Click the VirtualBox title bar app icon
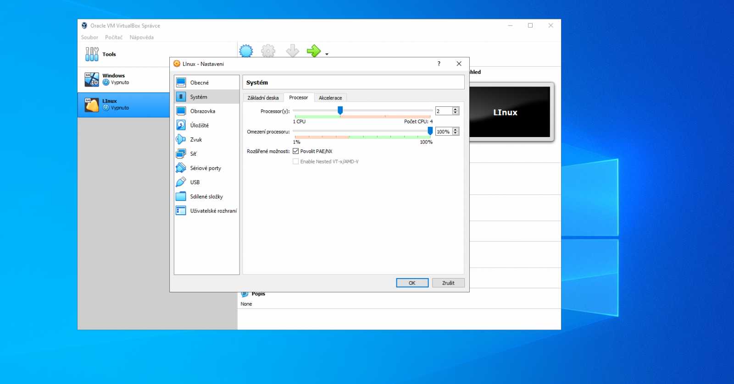This screenshot has width=734, height=384. point(84,26)
